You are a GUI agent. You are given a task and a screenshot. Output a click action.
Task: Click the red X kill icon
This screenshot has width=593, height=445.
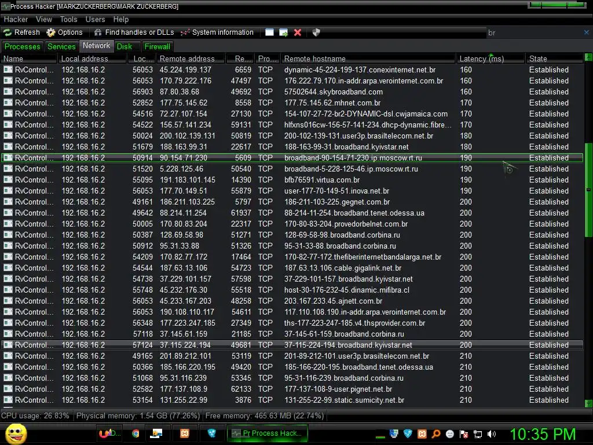[x=298, y=32]
